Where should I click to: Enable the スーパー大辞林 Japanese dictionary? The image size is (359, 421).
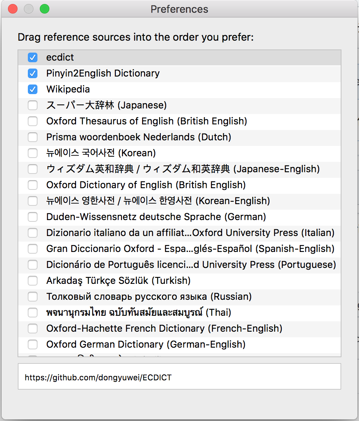pos(32,105)
